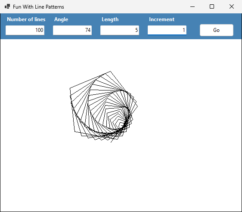Image resolution: width=242 pixels, height=212 pixels.
Task: Minimize the Fun With Line Patterns window
Action: pos(192,6)
